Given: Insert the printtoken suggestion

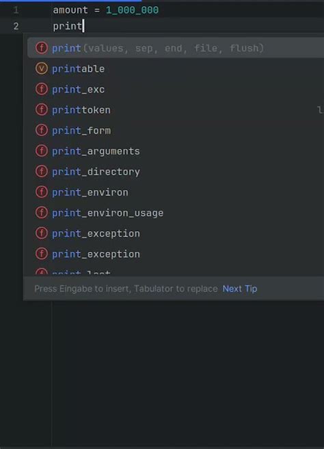Looking at the screenshot, I should pyautogui.click(x=176, y=110).
